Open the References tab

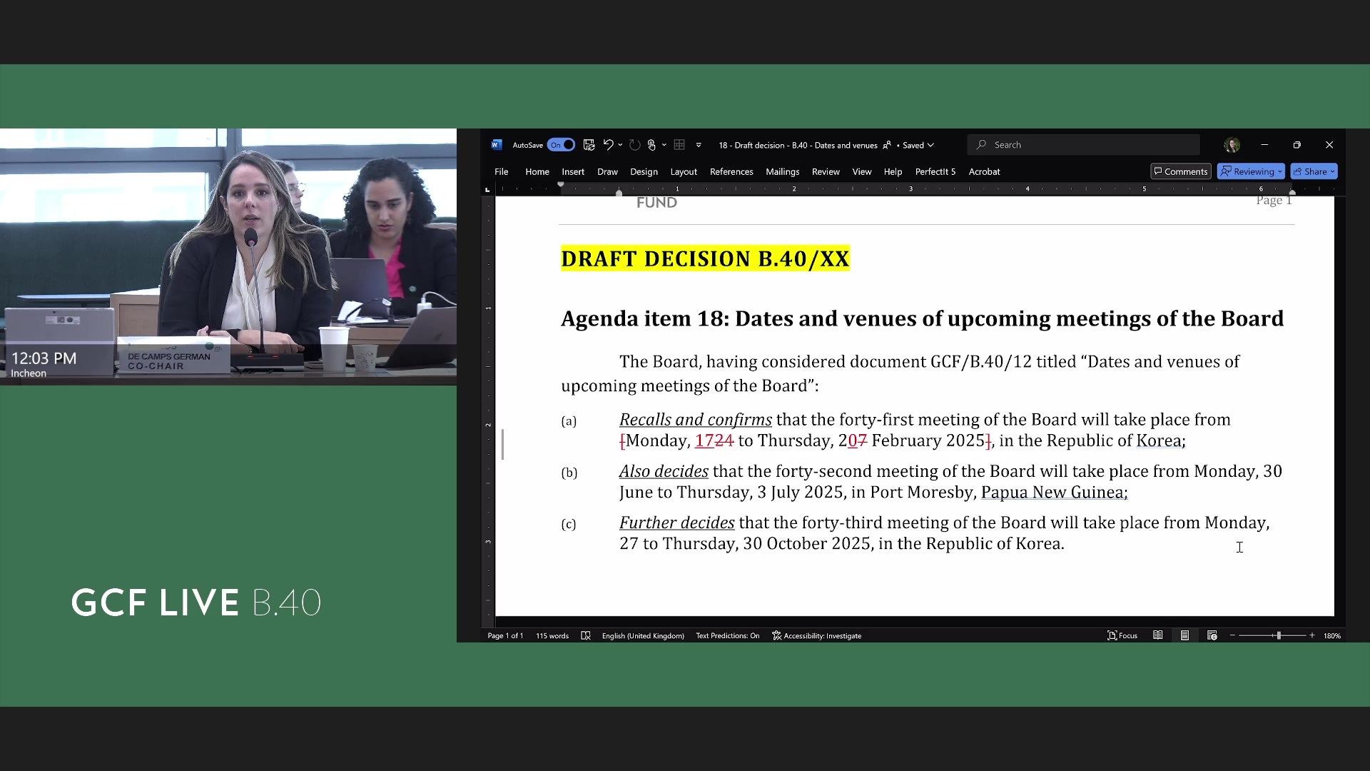tap(731, 172)
